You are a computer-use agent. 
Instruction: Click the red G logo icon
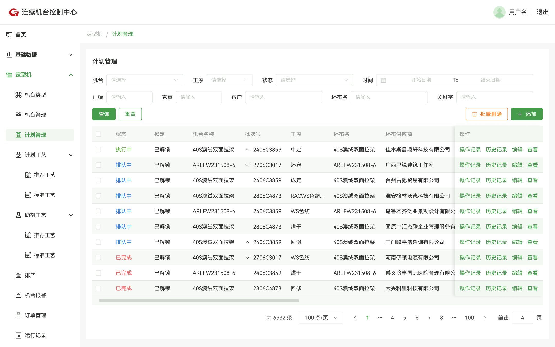pyautogui.click(x=14, y=12)
